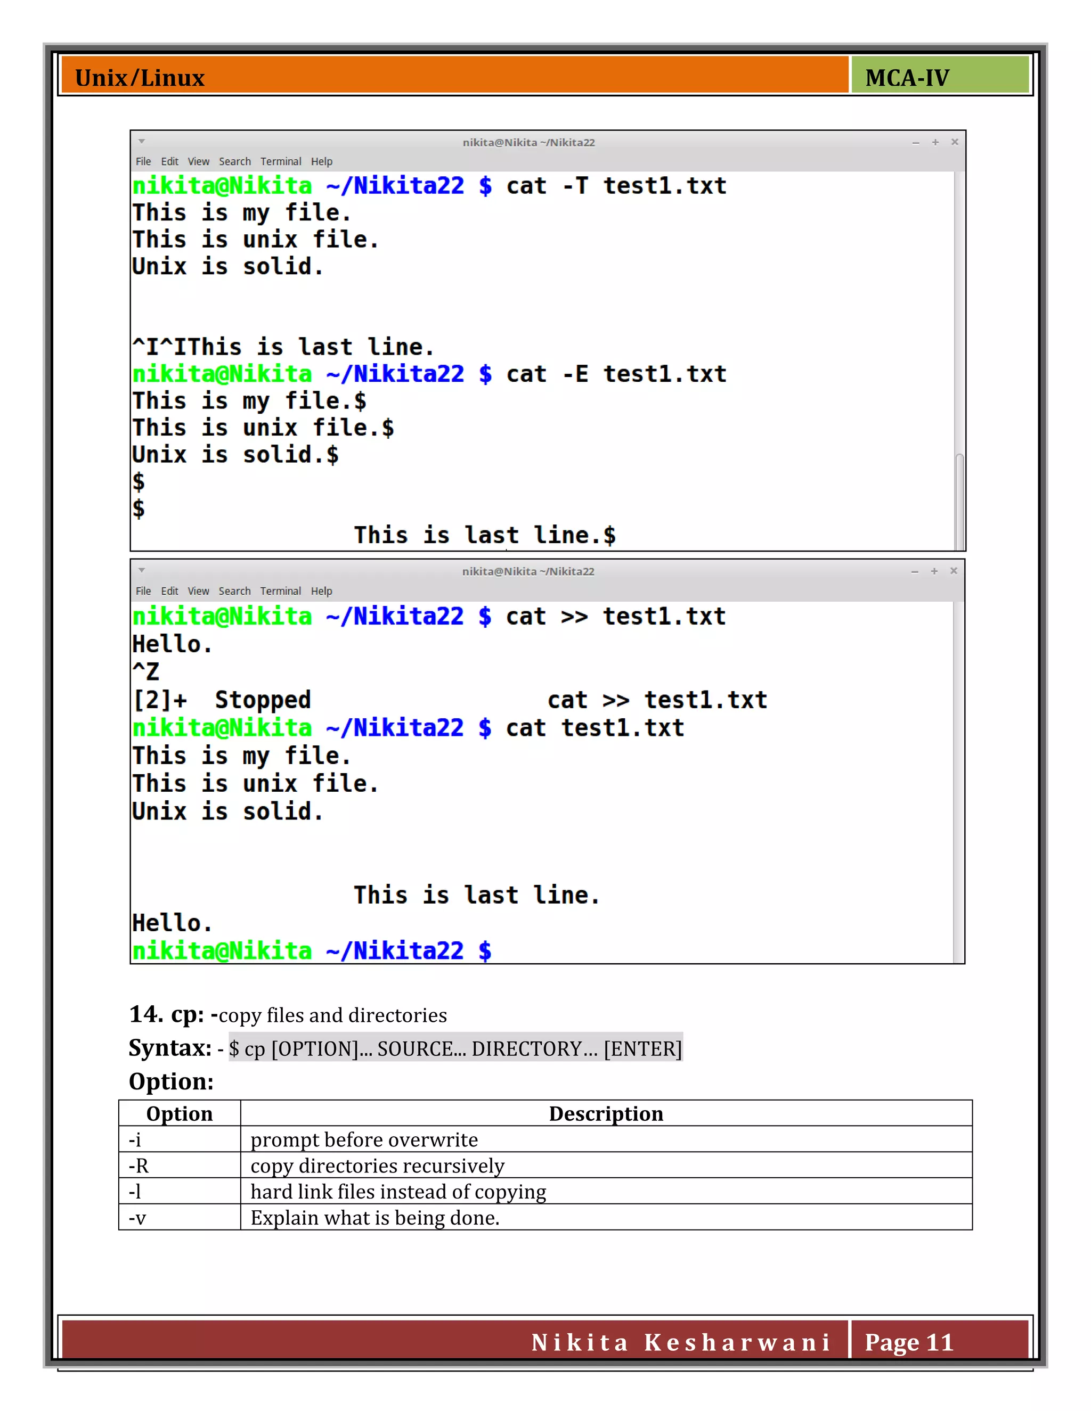Open Help menu in lower terminal window
This screenshot has height=1411, width=1091.
(321, 591)
